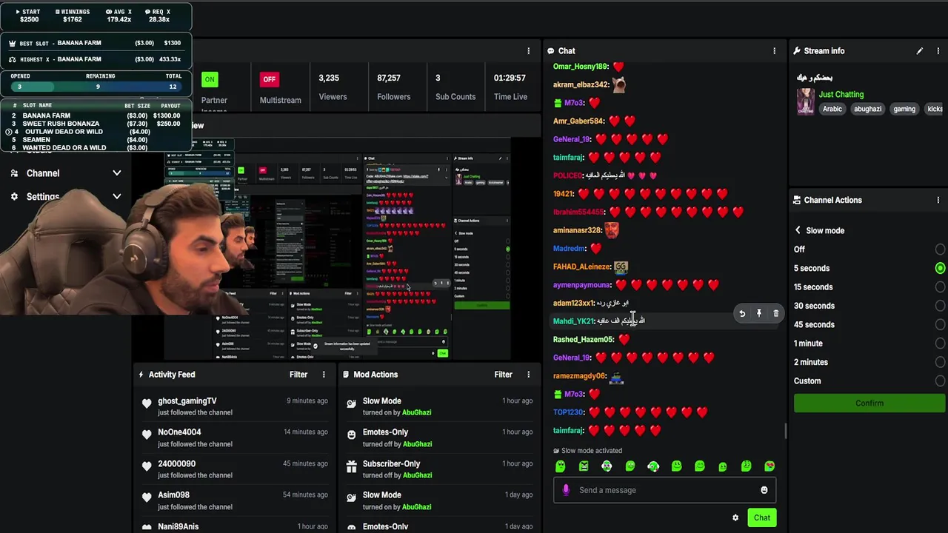Screen dimensions: 948x533
Task: Insert the first green blob emote
Action: pos(561,466)
